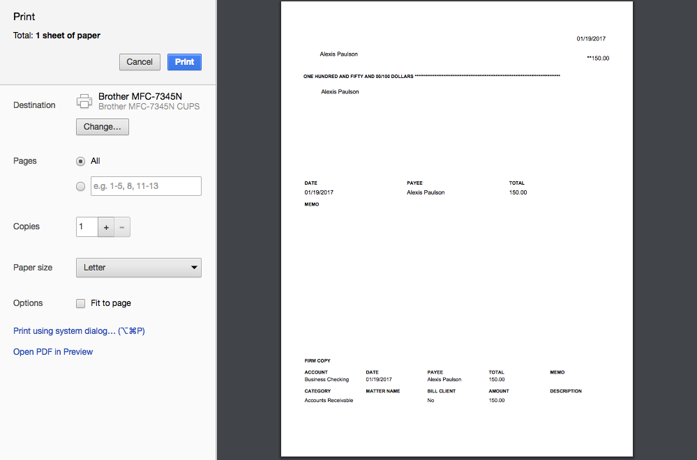Screen dimensions: 697x460
Task: Click the FIRM COPY heading in the preview
Action: [317, 361]
